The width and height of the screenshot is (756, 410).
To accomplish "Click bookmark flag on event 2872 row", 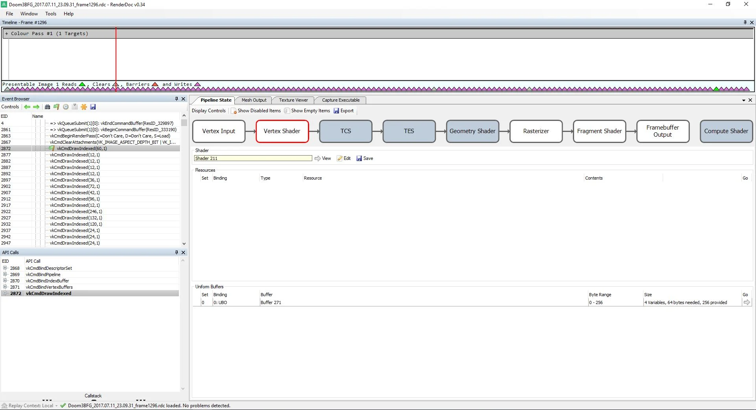I will point(52,148).
